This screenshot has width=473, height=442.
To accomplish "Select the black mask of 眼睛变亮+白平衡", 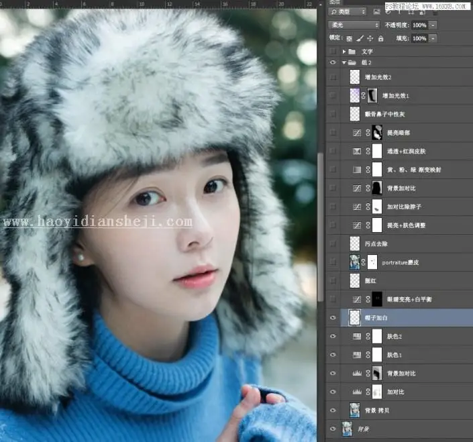I will click(x=377, y=299).
